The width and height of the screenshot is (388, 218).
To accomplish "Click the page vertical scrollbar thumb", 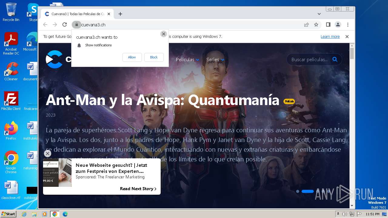I will click(x=352, y=53).
